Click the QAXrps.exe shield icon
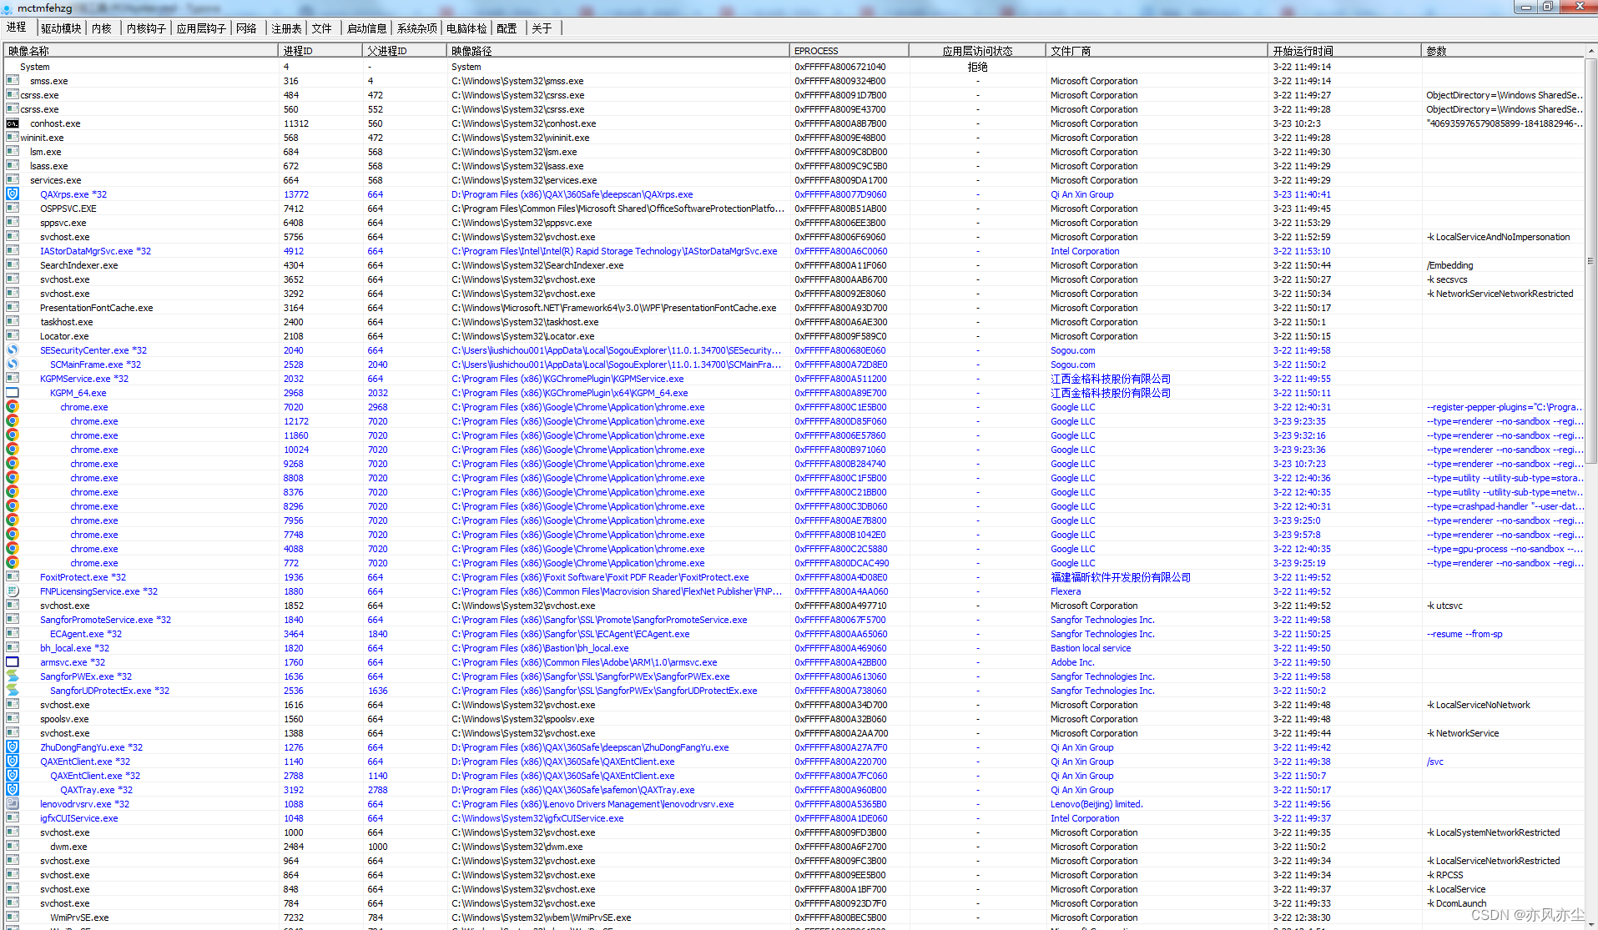 (x=13, y=194)
